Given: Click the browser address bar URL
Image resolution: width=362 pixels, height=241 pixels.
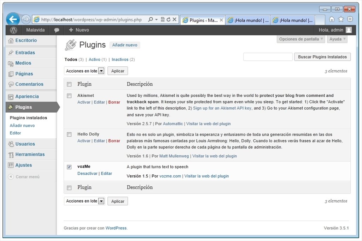Looking at the screenshot, I should (92, 20).
